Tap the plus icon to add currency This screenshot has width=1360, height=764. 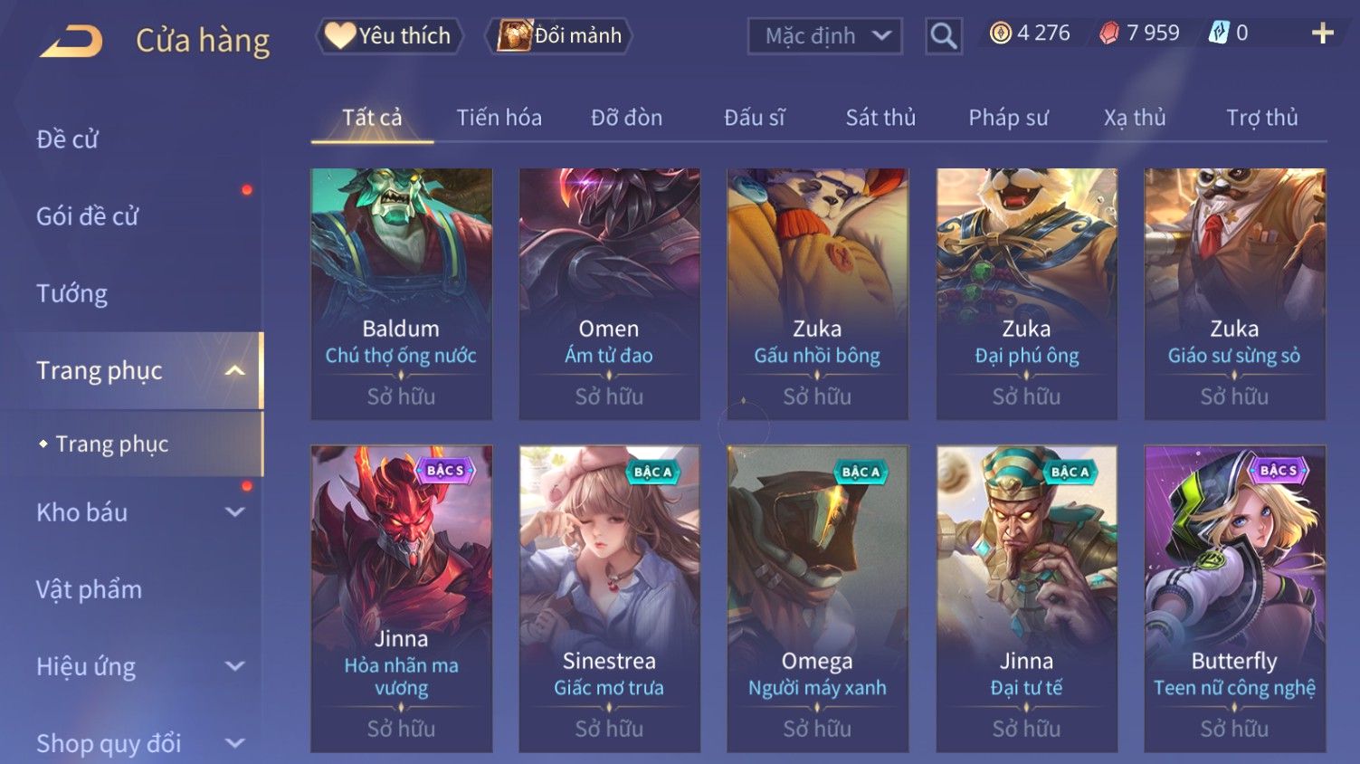[x=1322, y=33]
